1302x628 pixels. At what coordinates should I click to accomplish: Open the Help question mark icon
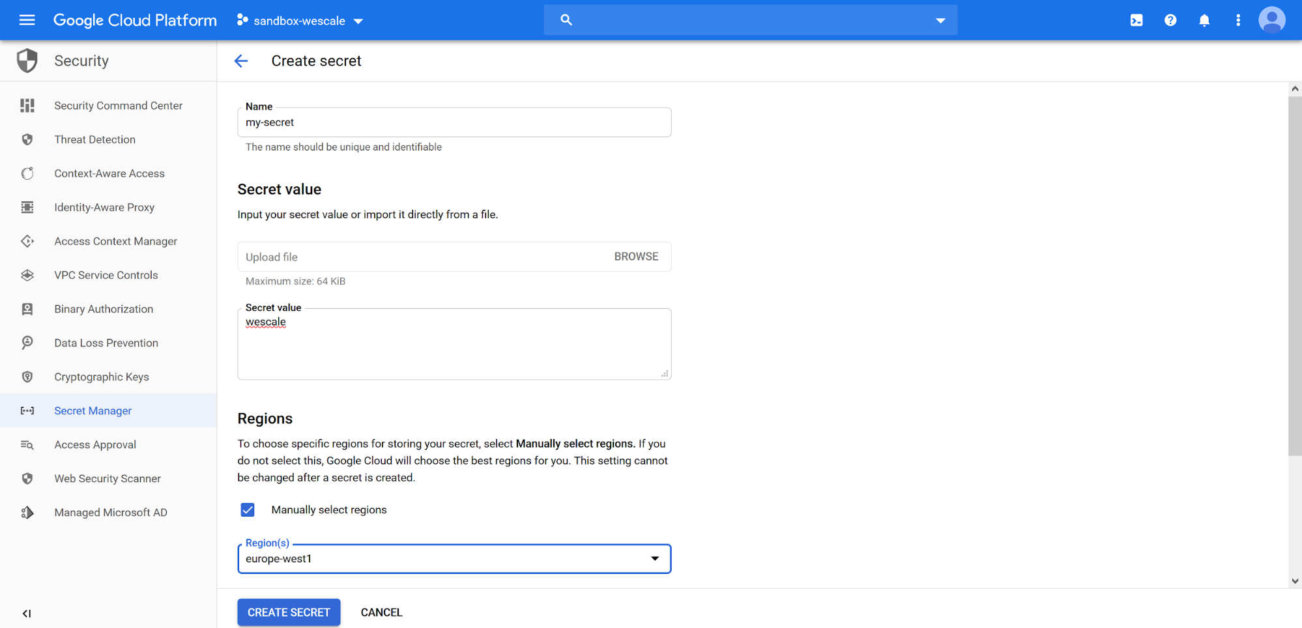point(1170,20)
